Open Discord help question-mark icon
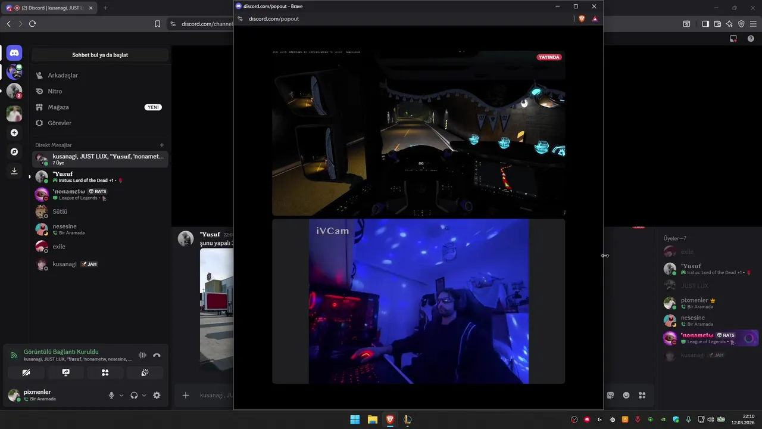 click(x=751, y=38)
